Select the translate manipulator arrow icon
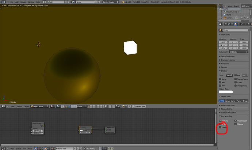 click(69, 106)
